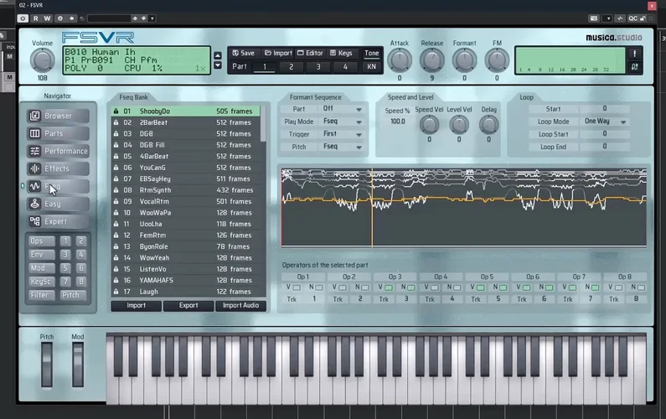Toggle Op 2 V checkbox

tap(343, 287)
